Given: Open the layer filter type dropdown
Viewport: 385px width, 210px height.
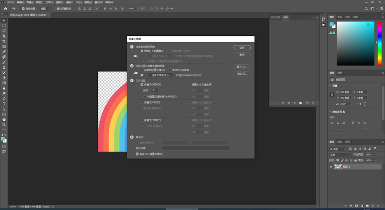Looking at the screenshot, I should coord(337,149).
